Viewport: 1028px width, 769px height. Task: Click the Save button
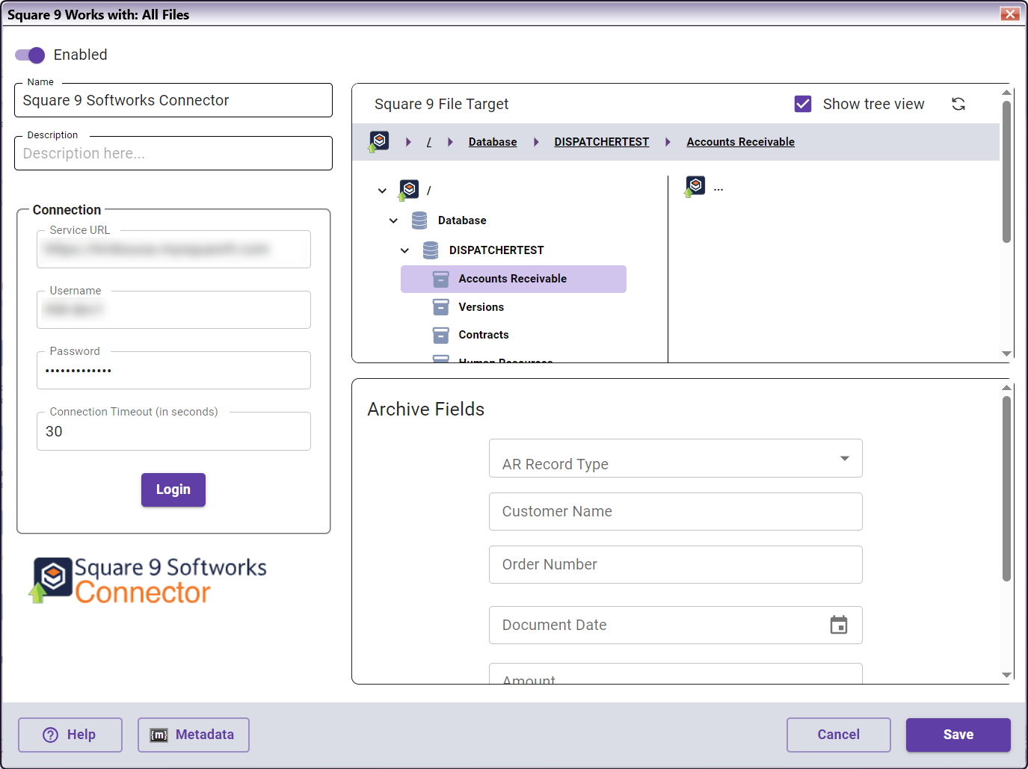pyautogui.click(x=958, y=735)
